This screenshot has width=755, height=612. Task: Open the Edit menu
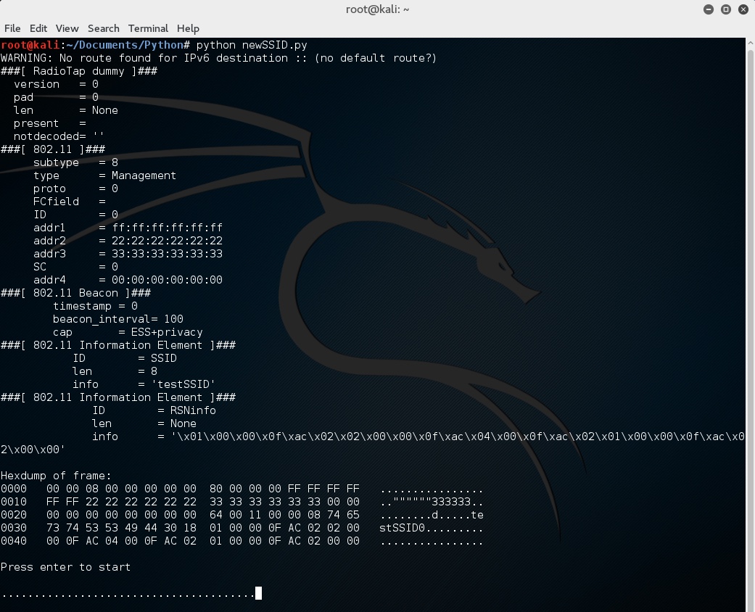pyautogui.click(x=38, y=28)
